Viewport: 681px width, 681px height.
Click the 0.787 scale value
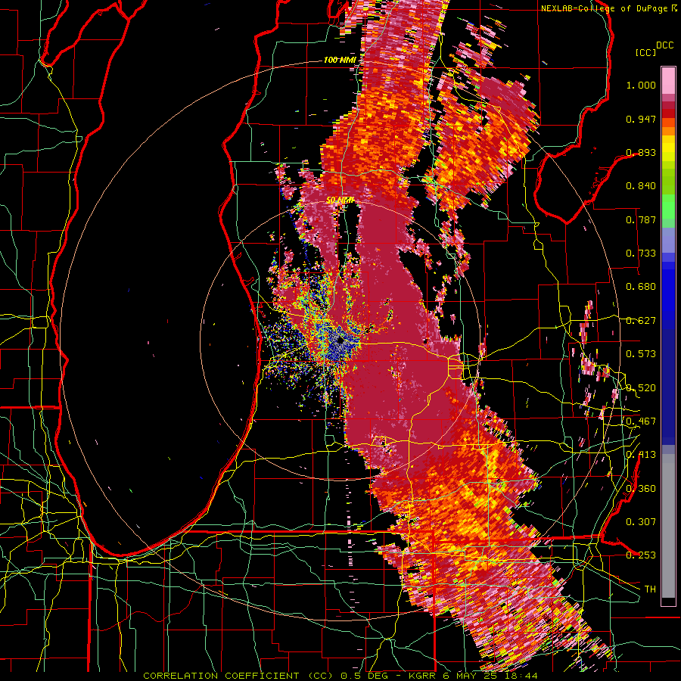click(x=641, y=219)
